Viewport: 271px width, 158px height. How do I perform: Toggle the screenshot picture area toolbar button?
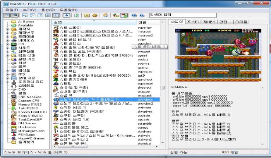coord(15,15)
